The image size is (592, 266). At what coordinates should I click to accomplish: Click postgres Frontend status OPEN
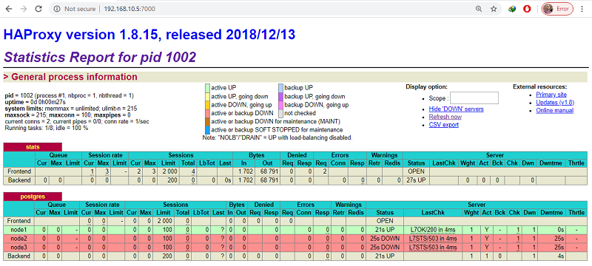click(385, 221)
